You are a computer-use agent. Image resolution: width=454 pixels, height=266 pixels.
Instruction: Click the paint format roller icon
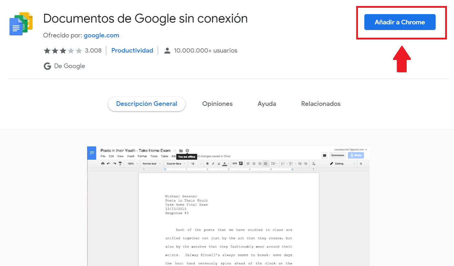point(120,164)
